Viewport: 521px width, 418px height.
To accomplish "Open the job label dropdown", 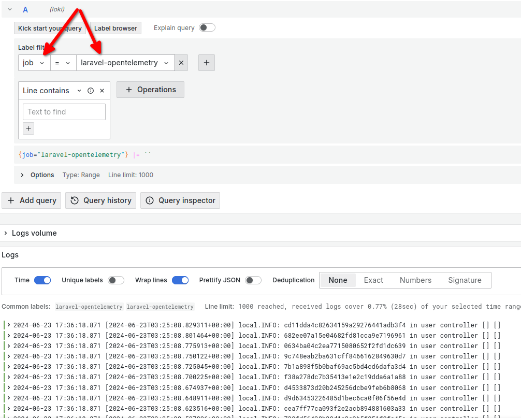I will point(34,63).
